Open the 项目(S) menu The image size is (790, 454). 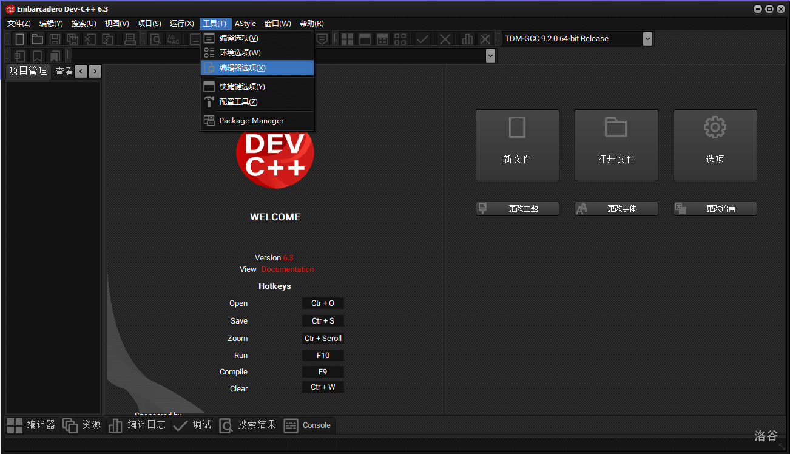coord(149,24)
